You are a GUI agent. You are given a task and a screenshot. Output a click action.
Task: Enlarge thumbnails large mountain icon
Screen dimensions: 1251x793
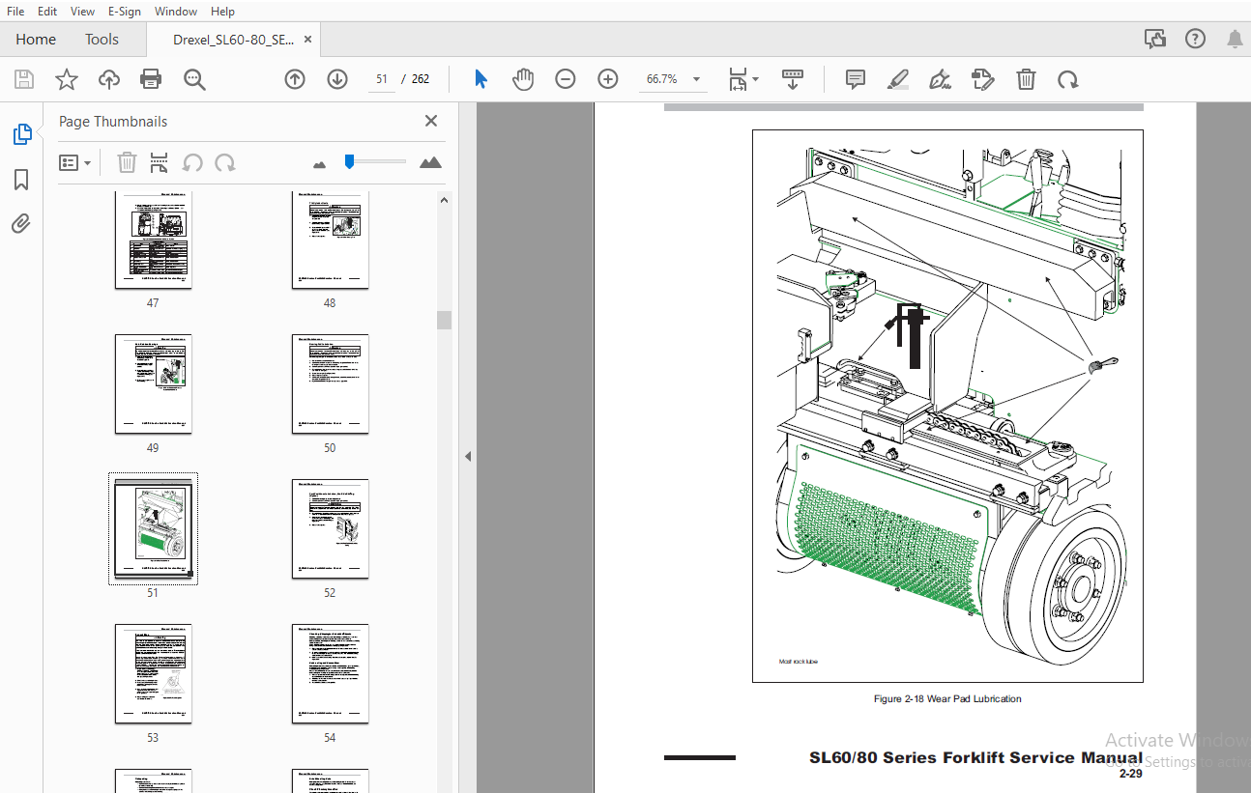click(x=430, y=162)
